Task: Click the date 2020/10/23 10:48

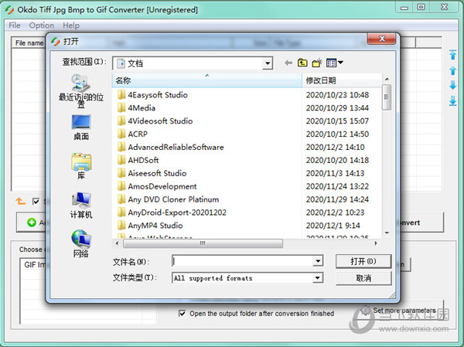Action: tap(337, 94)
